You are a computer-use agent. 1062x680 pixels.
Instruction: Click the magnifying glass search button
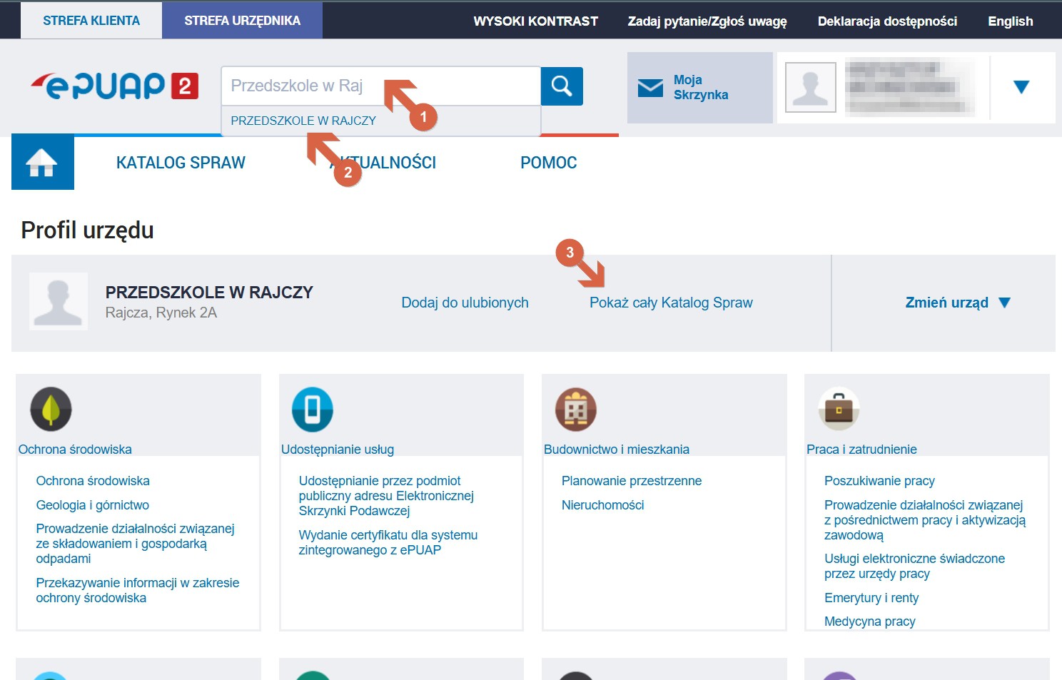tap(562, 86)
